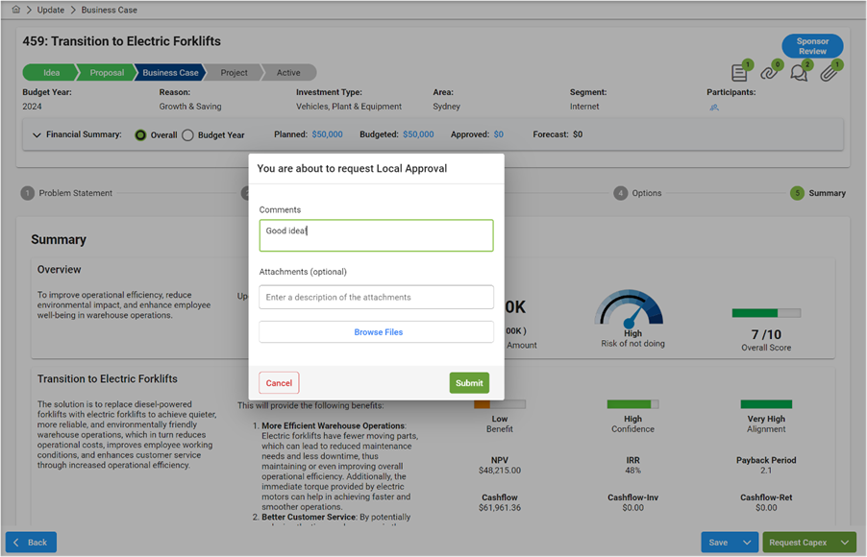Open the notes icon with badge 1

[739, 74]
